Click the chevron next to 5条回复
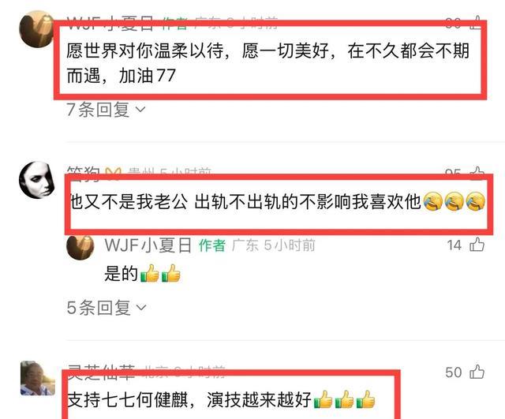The height and width of the screenshot is (419, 505). click(141, 308)
